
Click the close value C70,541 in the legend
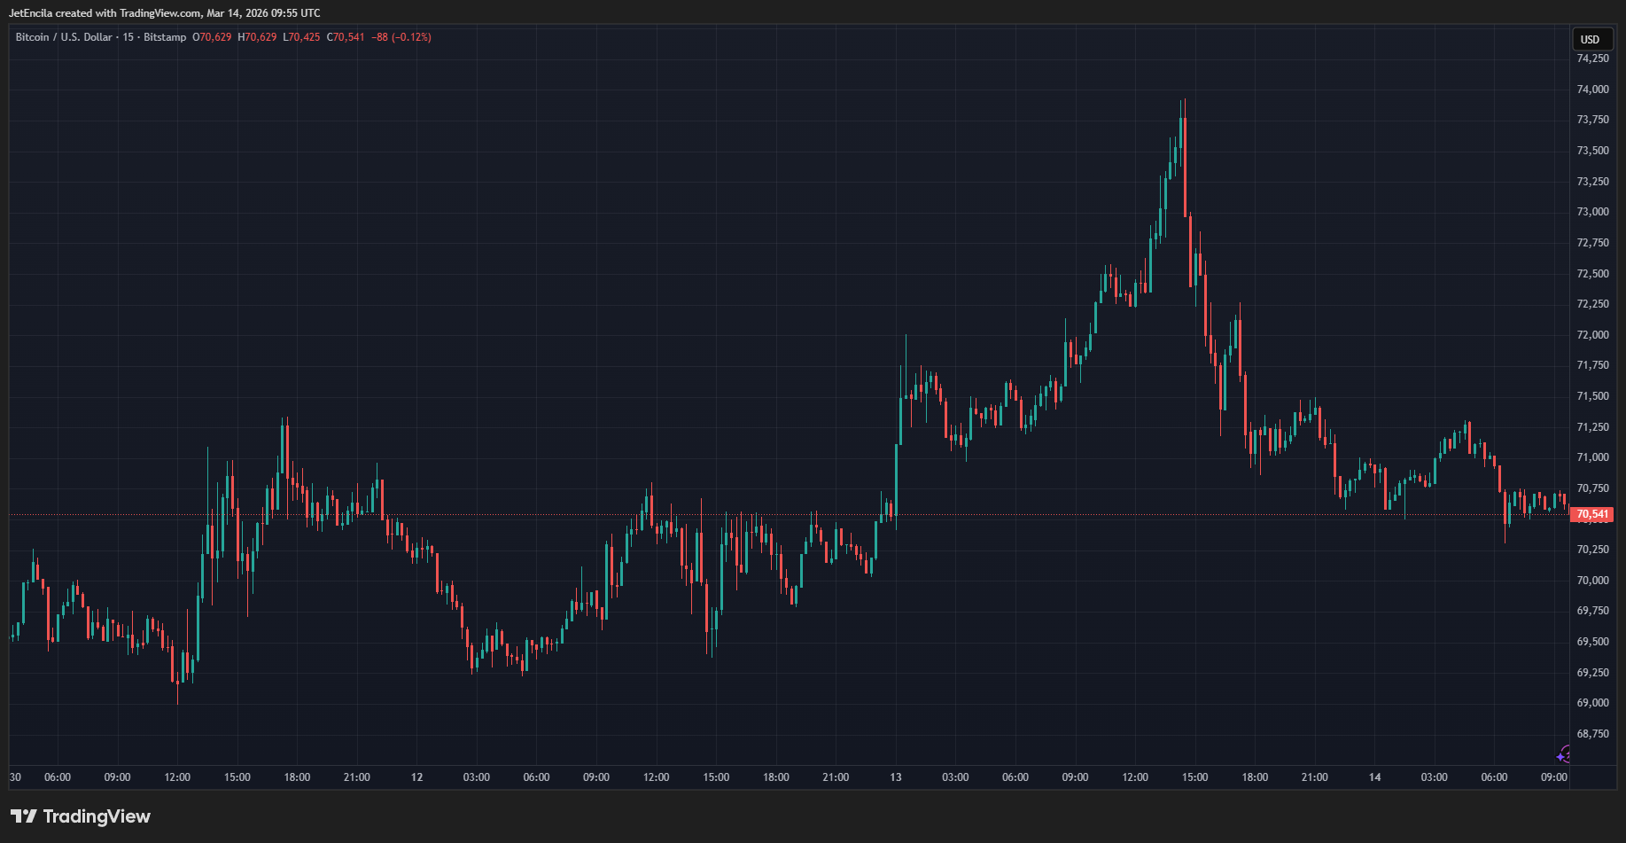(x=346, y=37)
